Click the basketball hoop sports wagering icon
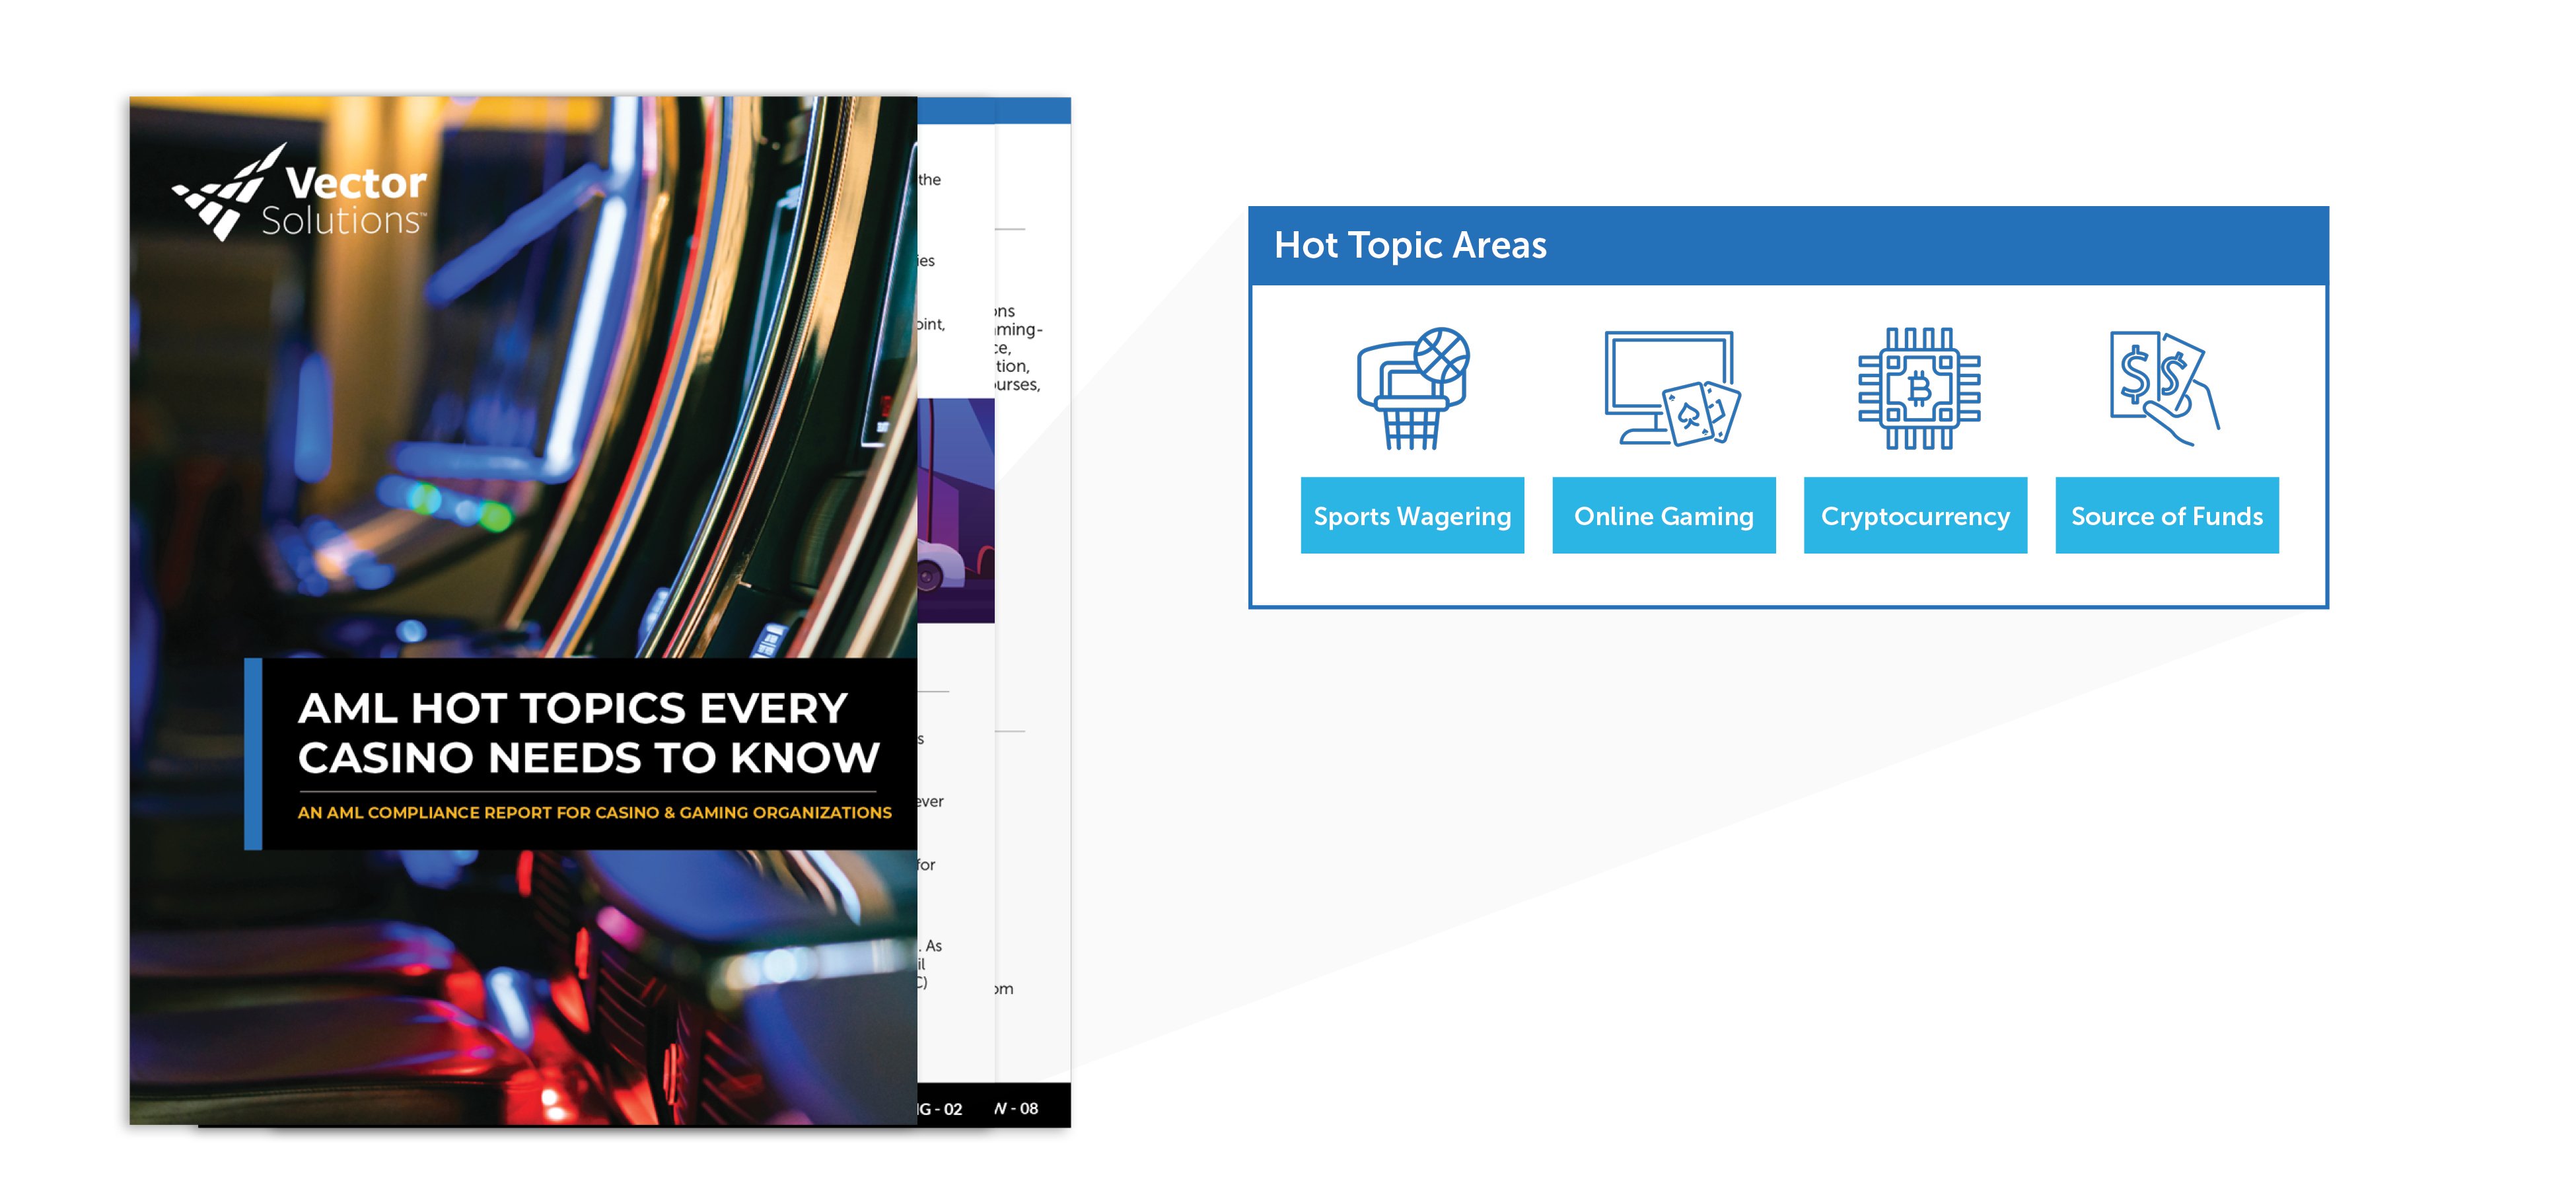The width and height of the screenshot is (2576, 1189). [1412, 388]
